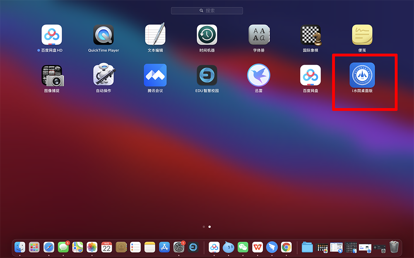Screen dimensions: 414x258
Task: Open 图像捕捉 (Image Capture) app
Action: [x=52, y=76]
